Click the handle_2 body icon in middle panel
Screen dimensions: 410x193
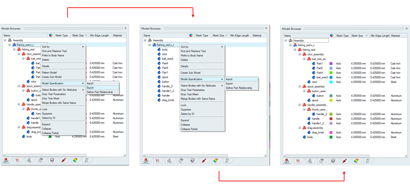[159, 86]
